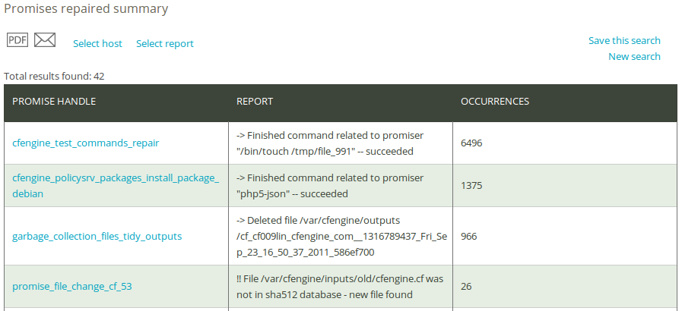
Task: Click the 6496 occurrences cell
Action: tap(471, 143)
